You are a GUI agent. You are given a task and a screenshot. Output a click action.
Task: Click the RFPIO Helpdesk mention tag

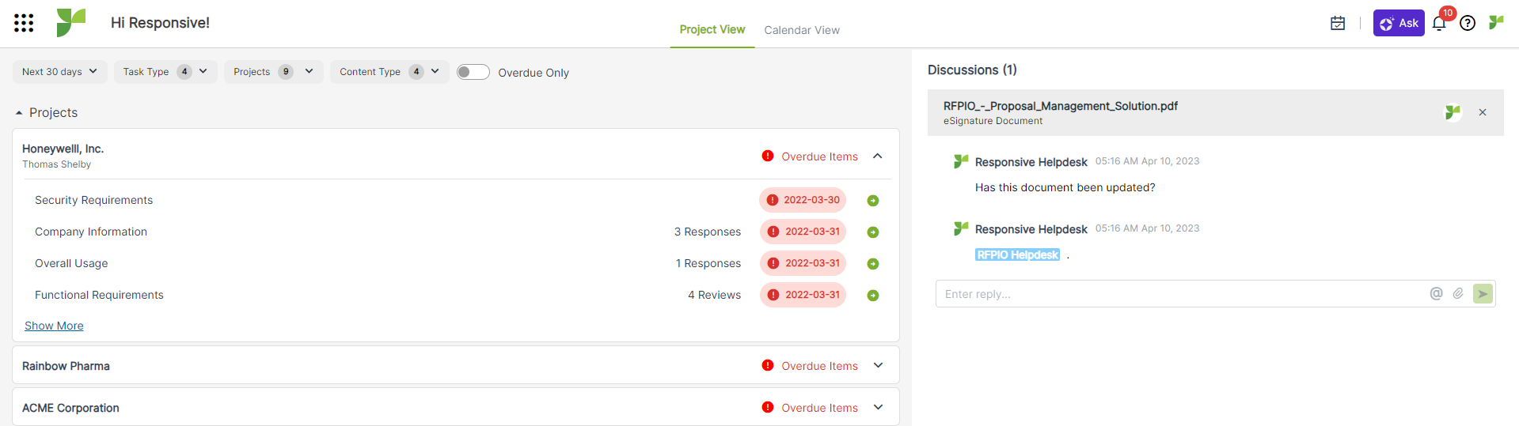(x=1017, y=254)
